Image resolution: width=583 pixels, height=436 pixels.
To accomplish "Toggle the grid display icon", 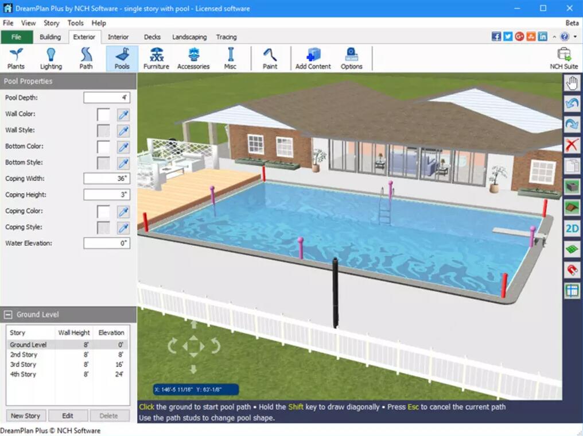I will [572, 290].
